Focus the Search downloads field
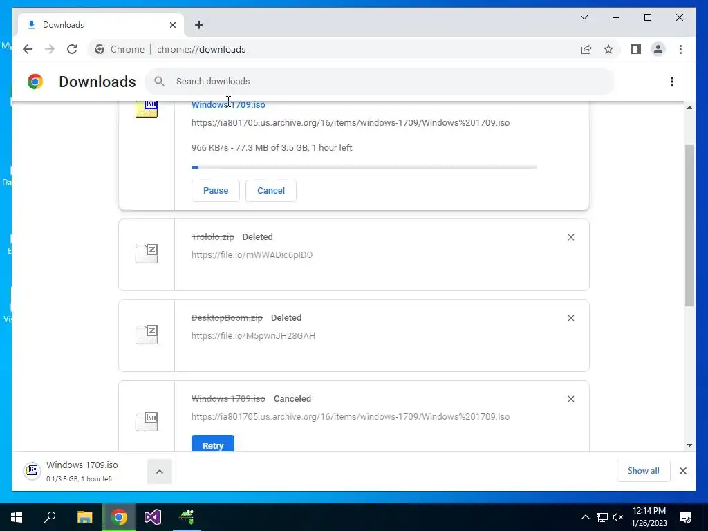708x531 pixels. pyautogui.click(x=380, y=82)
